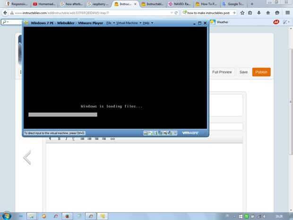Screen dimensions: 293x220
Task: Click the Save button
Action: point(243,72)
